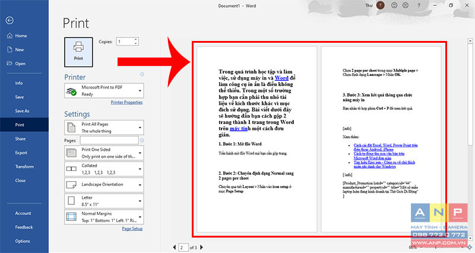Open the Printer Properties link
The width and height of the screenshot is (475, 253).
coord(126,102)
